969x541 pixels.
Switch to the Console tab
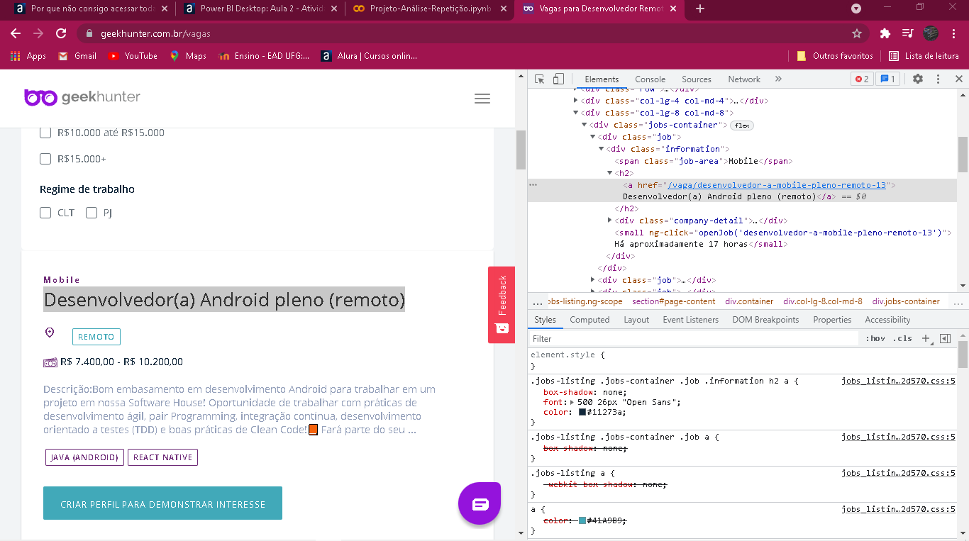[x=650, y=79]
